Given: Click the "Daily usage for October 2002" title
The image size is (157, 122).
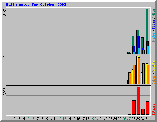Looking at the screenshot, I should coord(36,5).
